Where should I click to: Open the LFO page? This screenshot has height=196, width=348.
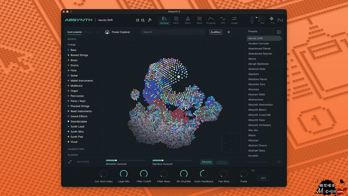[223, 20]
